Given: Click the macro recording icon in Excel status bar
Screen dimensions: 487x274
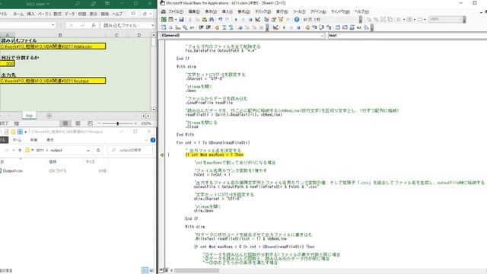Looking at the screenshot, I should [17, 123].
